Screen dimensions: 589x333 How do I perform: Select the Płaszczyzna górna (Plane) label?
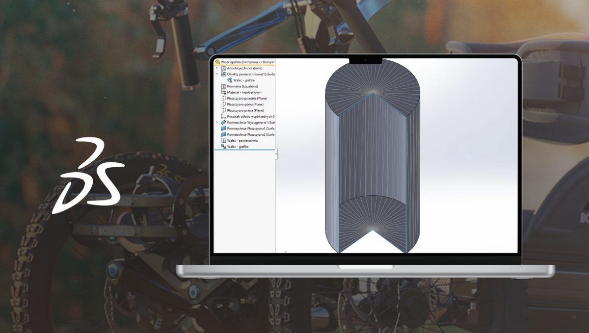click(x=245, y=104)
